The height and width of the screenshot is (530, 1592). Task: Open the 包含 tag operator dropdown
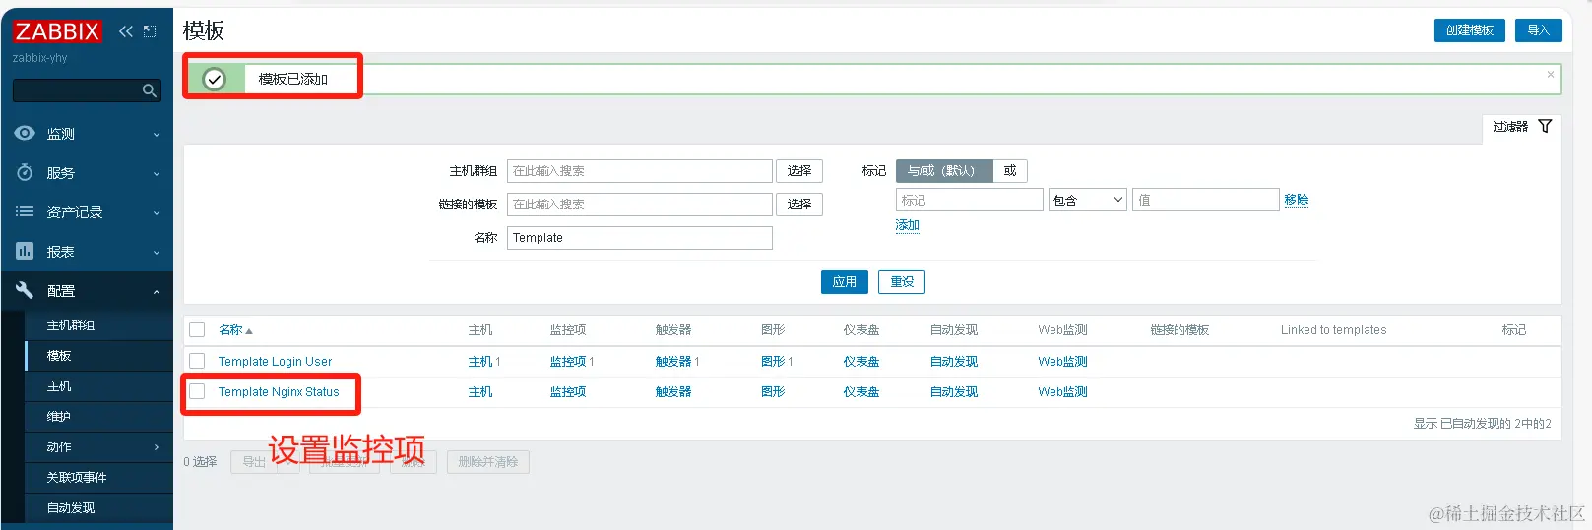pyautogui.click(x=1088, y=200)
